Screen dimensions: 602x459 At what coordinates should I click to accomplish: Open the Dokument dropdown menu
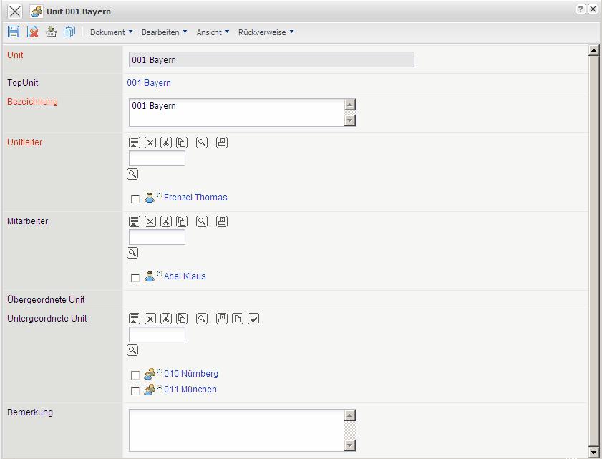pyautogui.click(x=111, y=32)
